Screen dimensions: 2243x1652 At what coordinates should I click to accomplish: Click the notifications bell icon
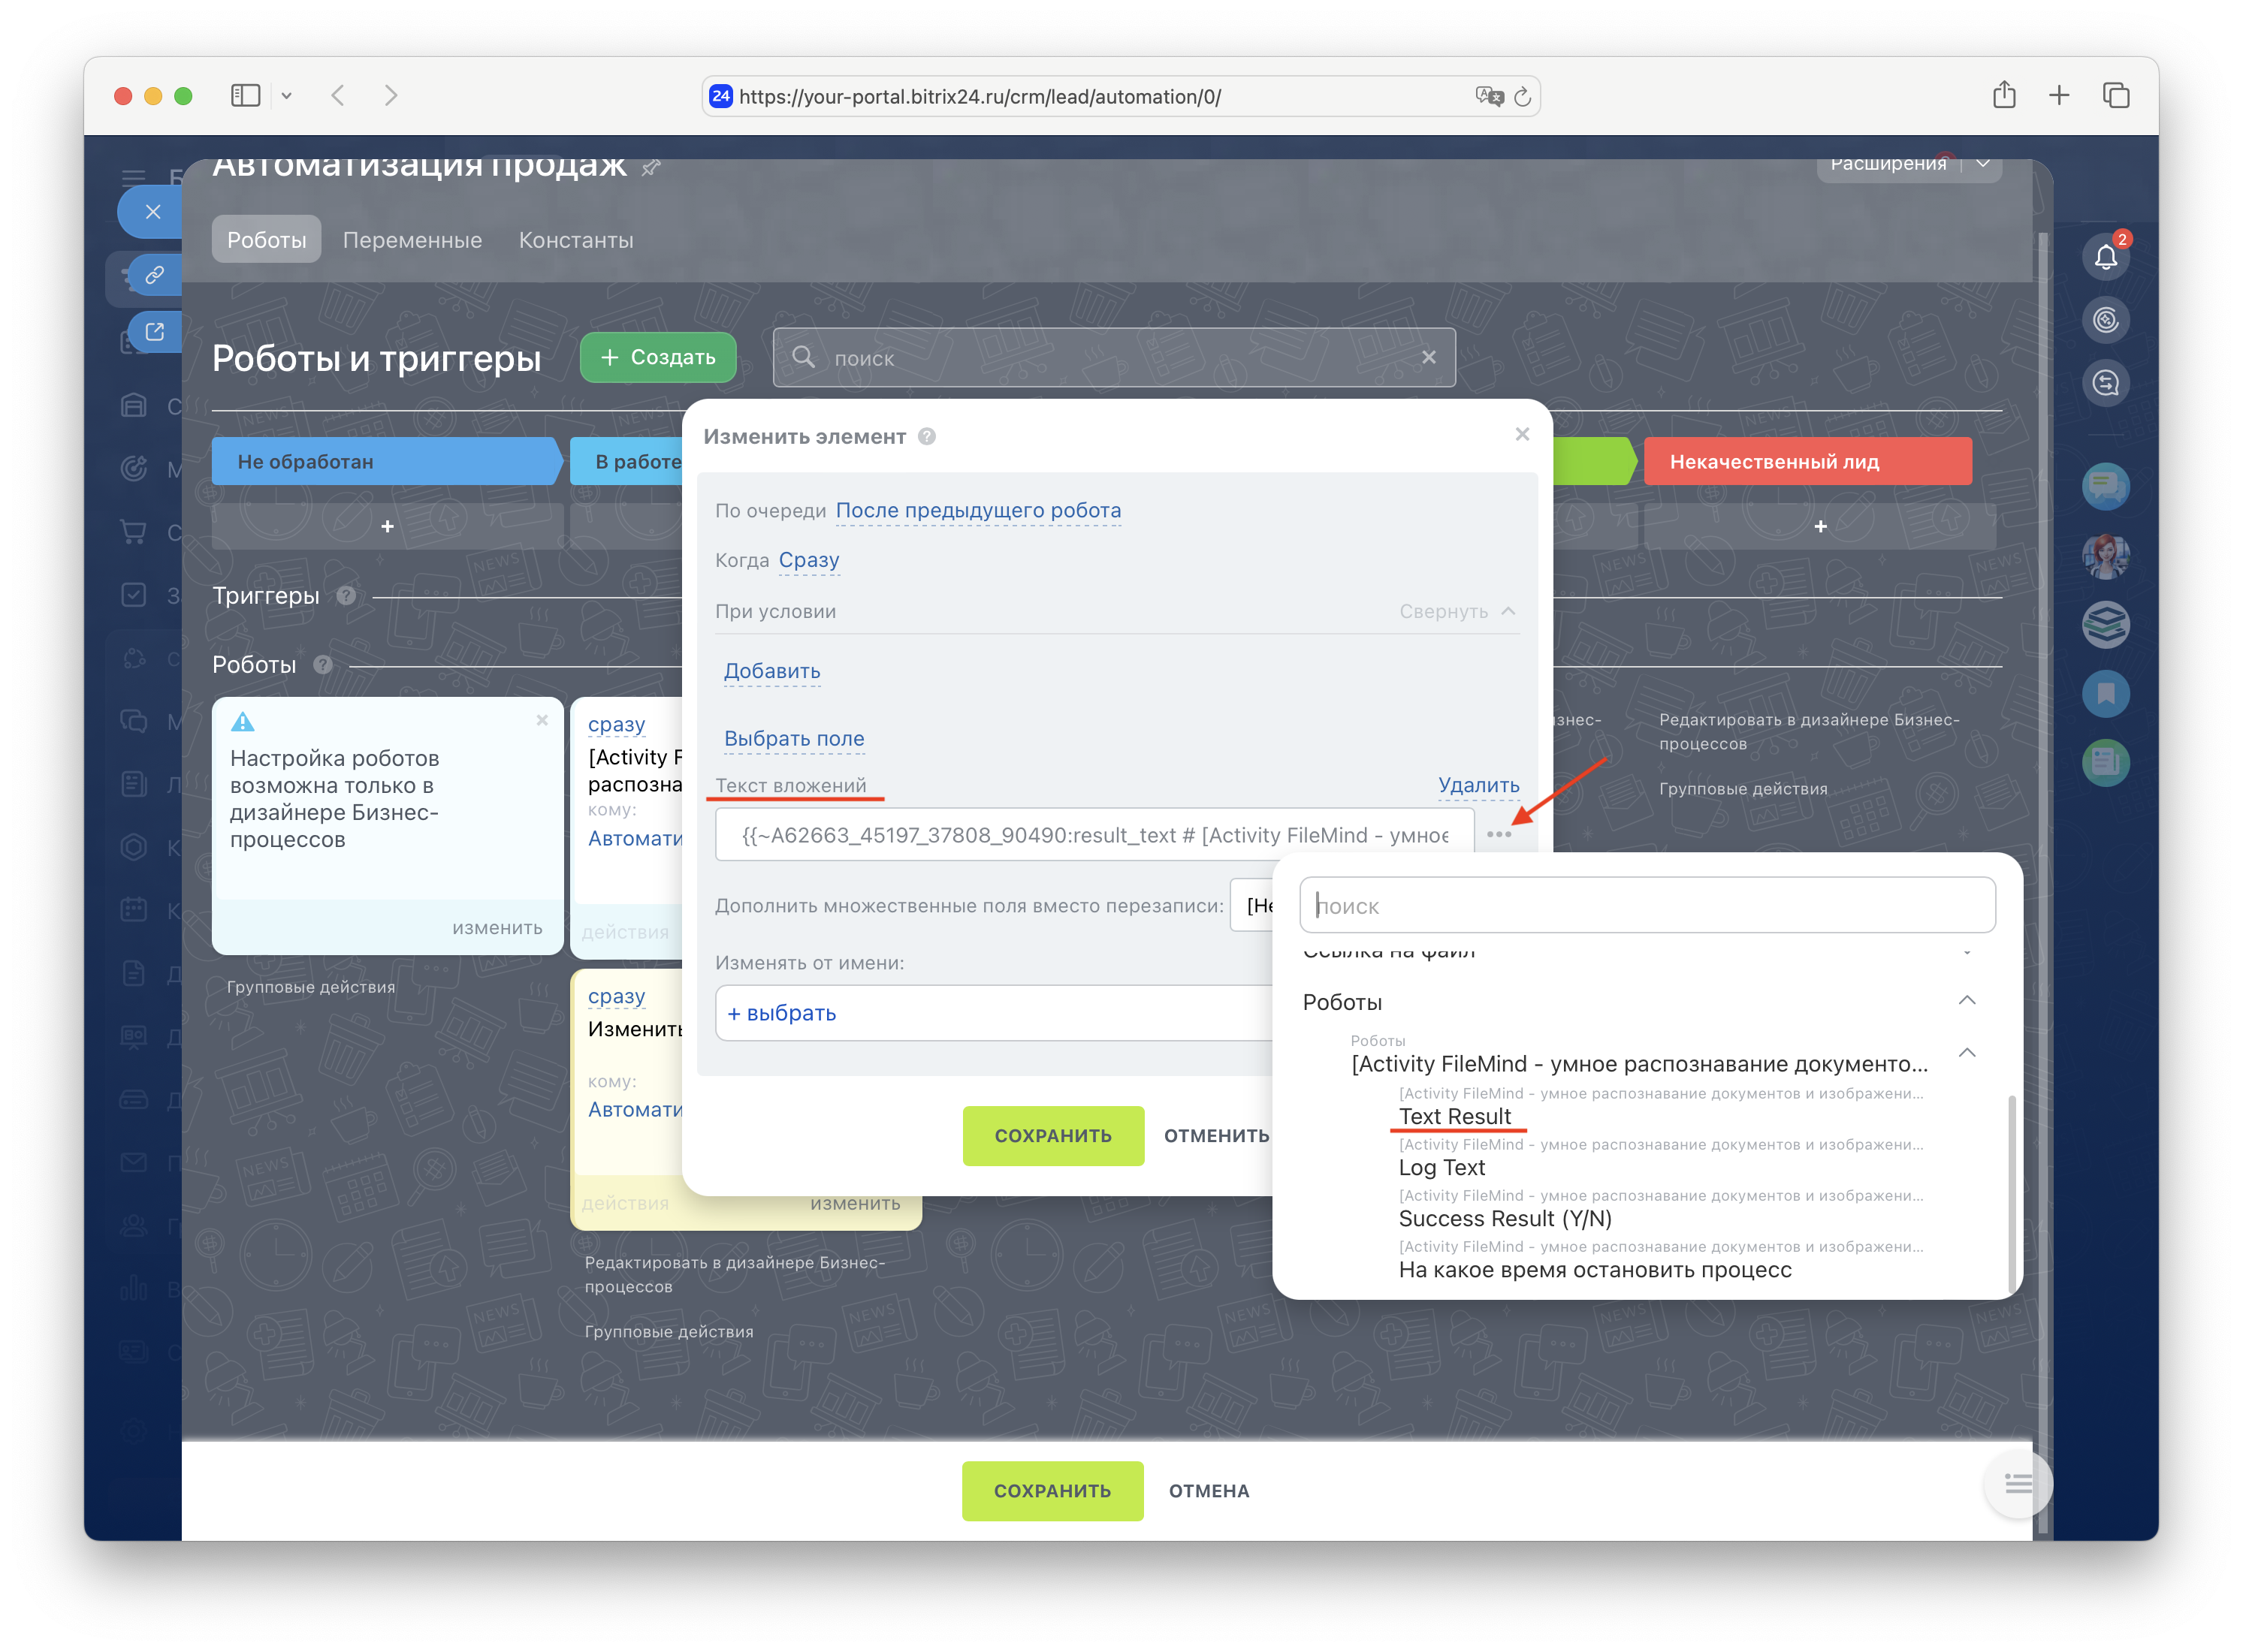2105,257
